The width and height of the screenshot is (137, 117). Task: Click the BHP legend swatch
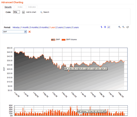pyautogui.click(x=53, y=40)
